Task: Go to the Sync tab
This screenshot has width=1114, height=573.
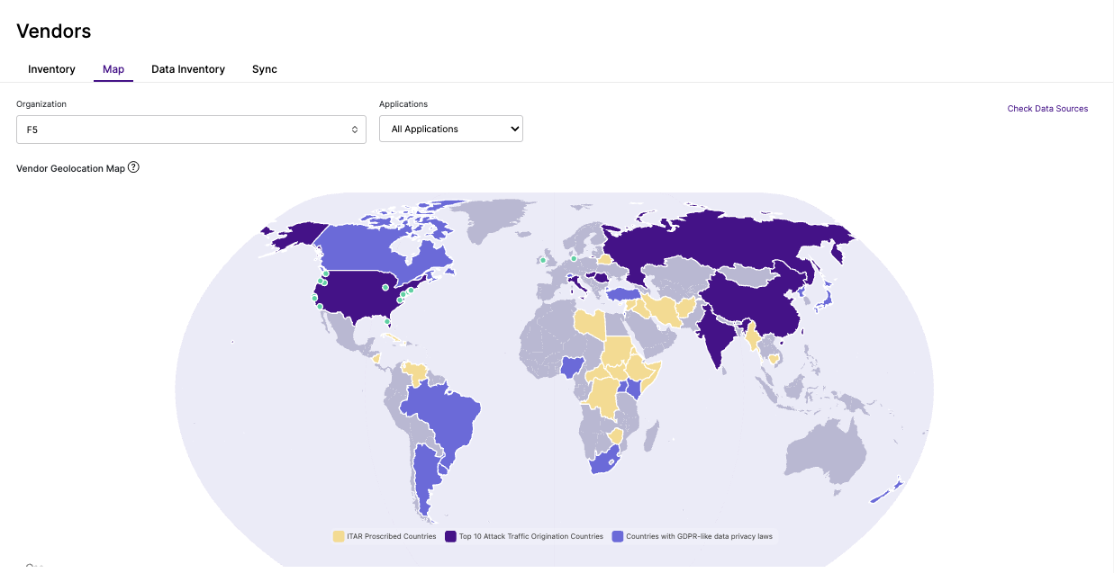Action: tap(265, 69)
